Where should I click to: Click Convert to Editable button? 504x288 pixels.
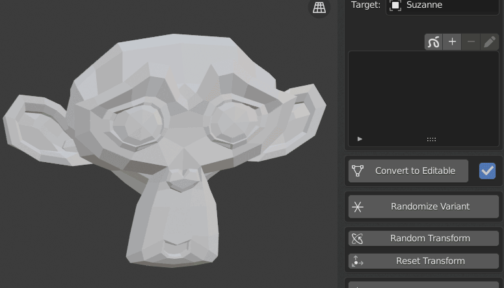pyautogui.click(x=408, y=171)
